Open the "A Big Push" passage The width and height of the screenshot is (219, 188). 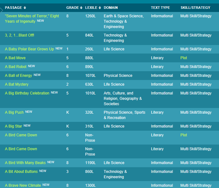(x=14, y=112)
